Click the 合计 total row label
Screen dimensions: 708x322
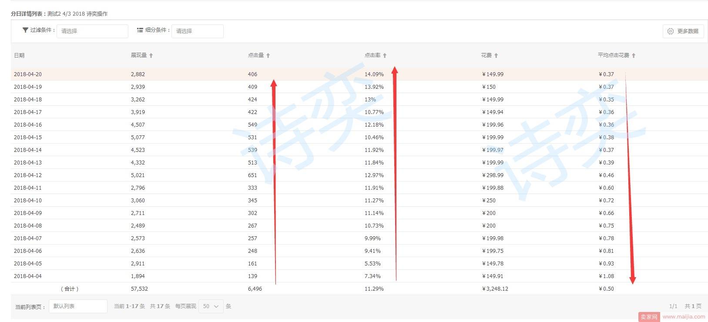pos(70,289)
